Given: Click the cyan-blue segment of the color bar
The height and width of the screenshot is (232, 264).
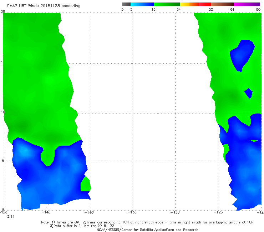Looking at the screenshot, I should 142,4.
